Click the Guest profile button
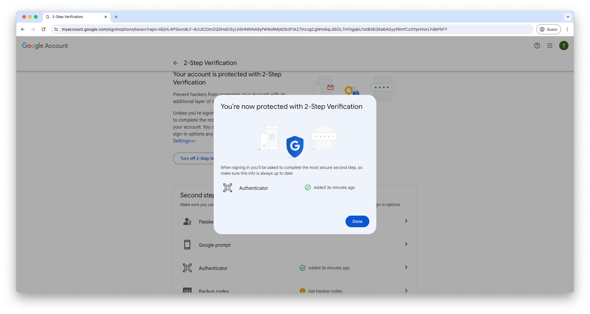590x314 pixels. (x=548, y=29)
